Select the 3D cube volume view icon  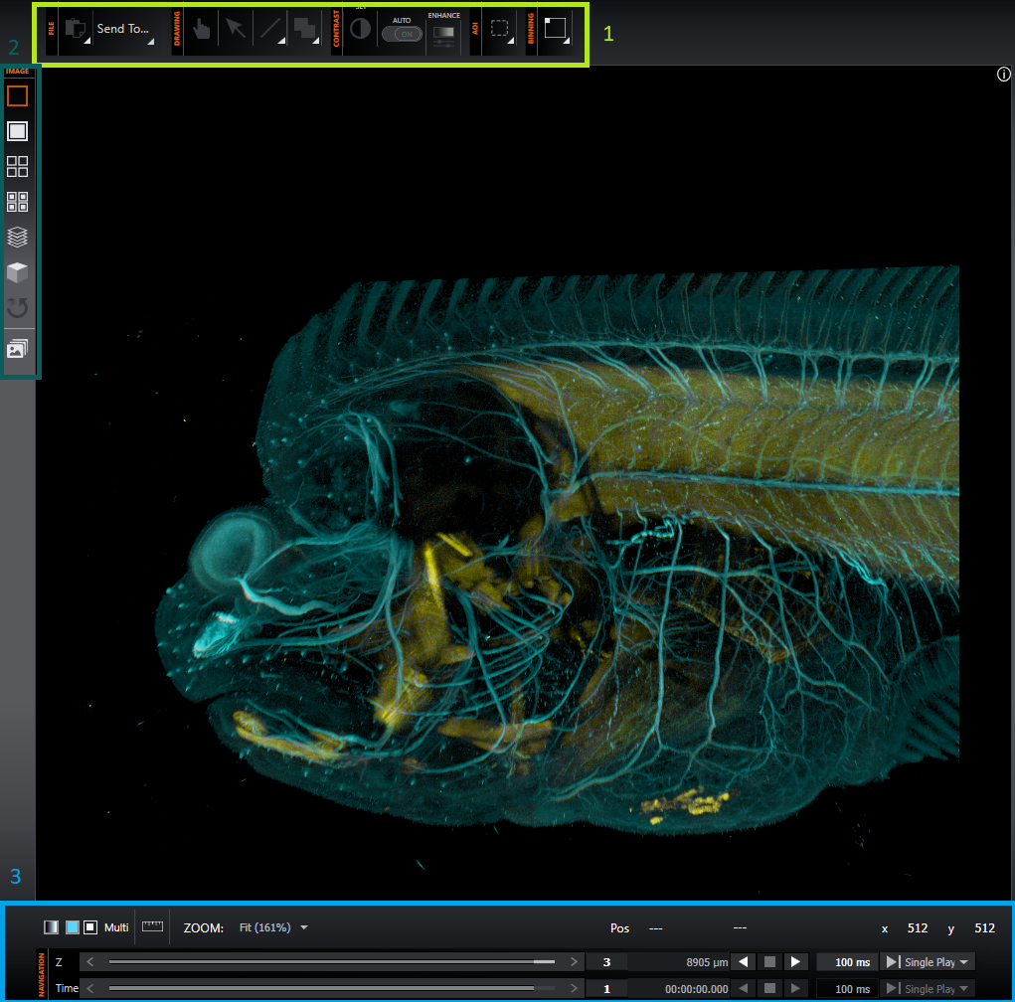pyautogui.click(x=17, y=272)
